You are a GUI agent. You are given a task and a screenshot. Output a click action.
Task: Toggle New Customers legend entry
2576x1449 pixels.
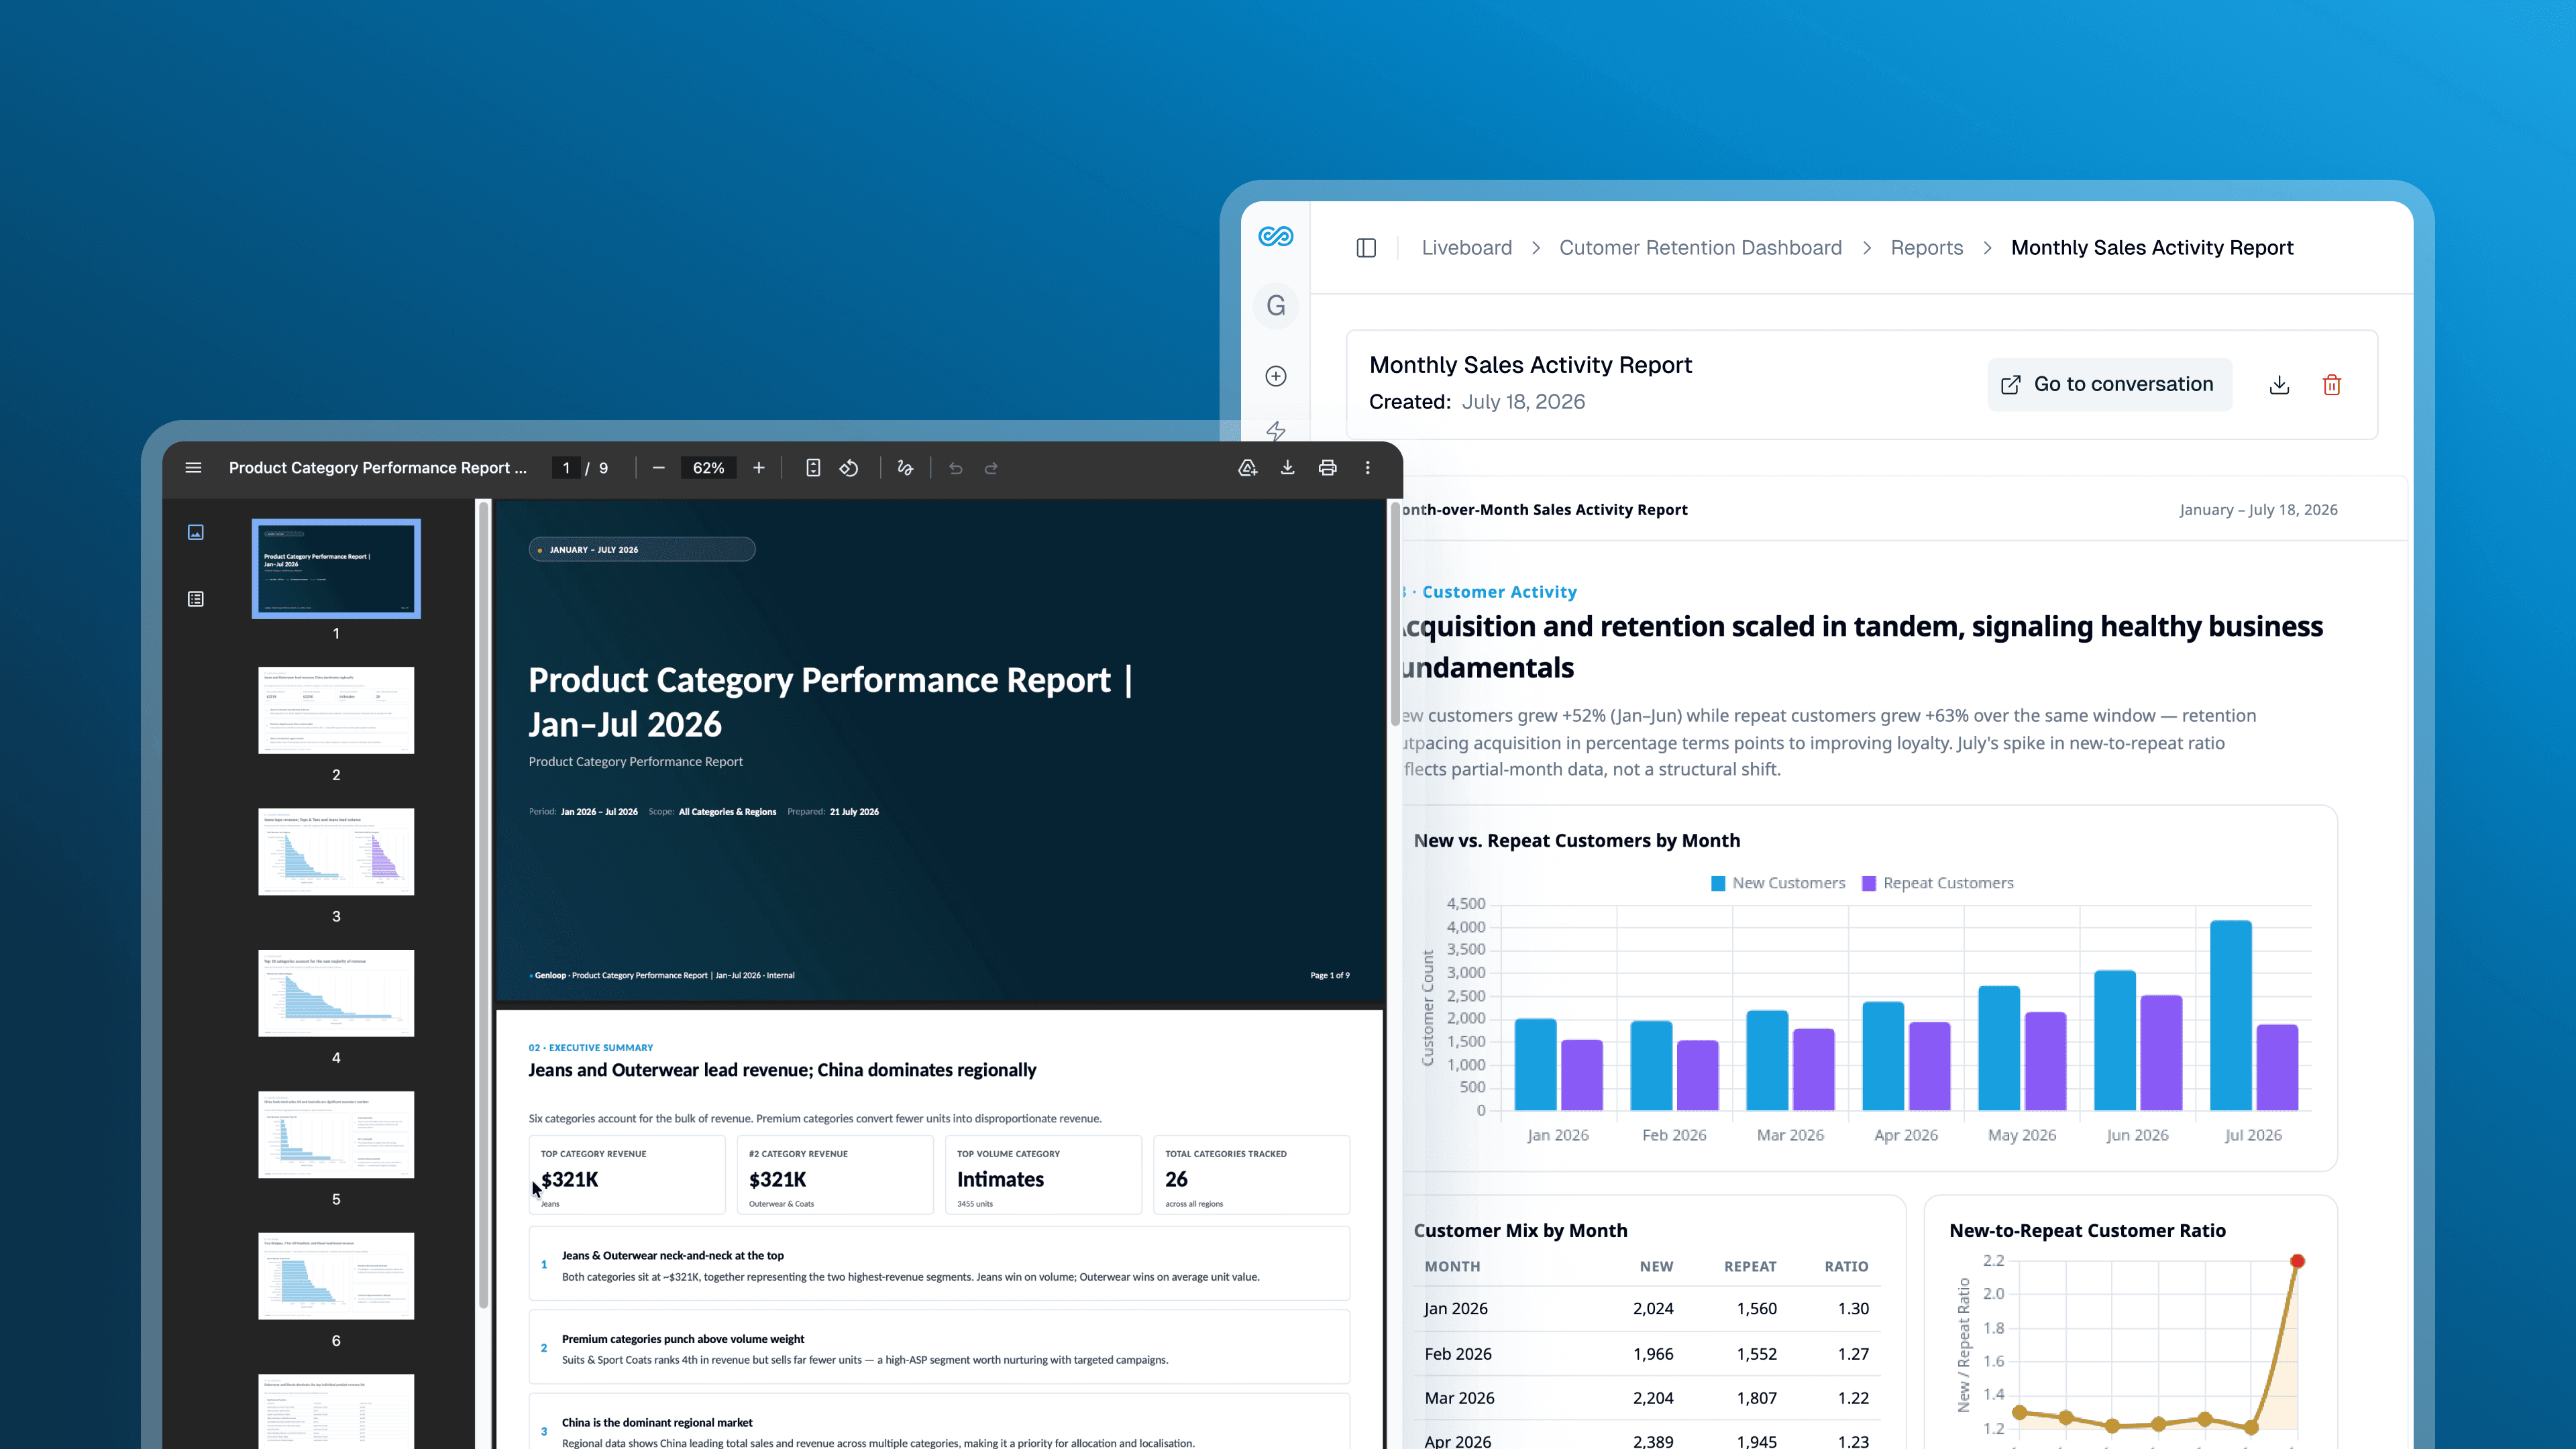[1778, 883]
